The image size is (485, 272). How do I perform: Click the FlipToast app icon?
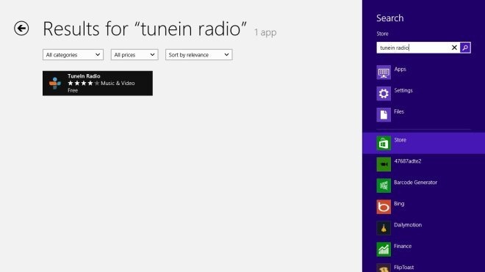(x=384, y=268)
